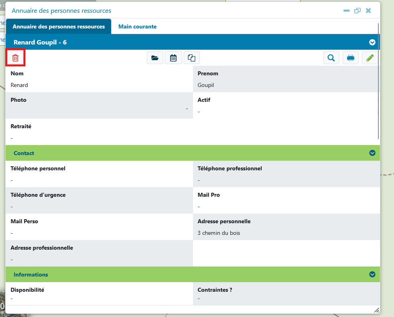Click the address 3 chemin du bois
394x317 pixels.
tap(219, 233)
